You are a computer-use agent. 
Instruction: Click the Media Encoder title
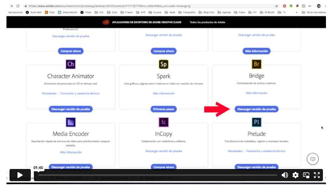tap(70, 134)
